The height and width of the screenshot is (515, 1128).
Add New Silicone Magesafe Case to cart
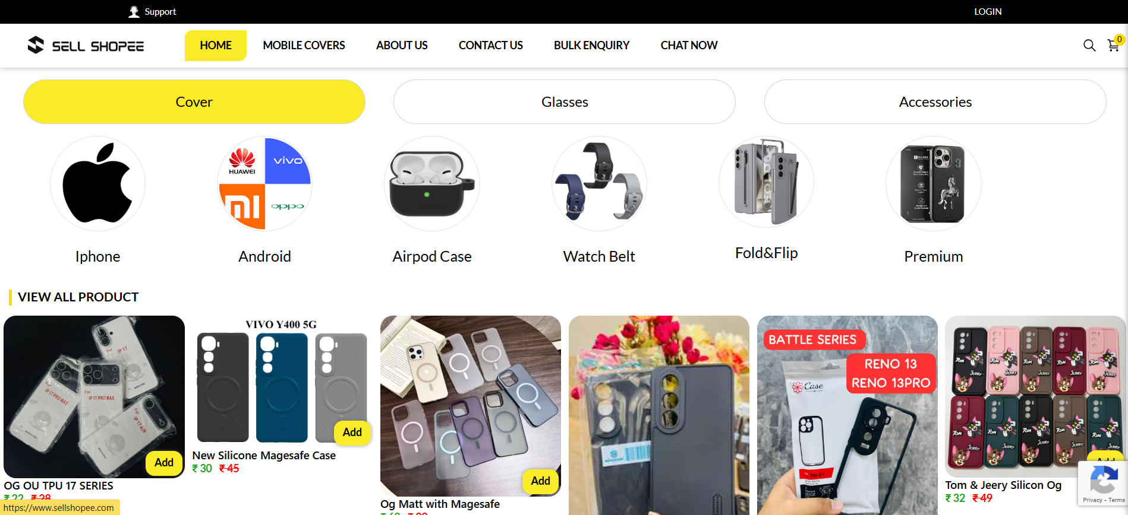pos(352,432)
